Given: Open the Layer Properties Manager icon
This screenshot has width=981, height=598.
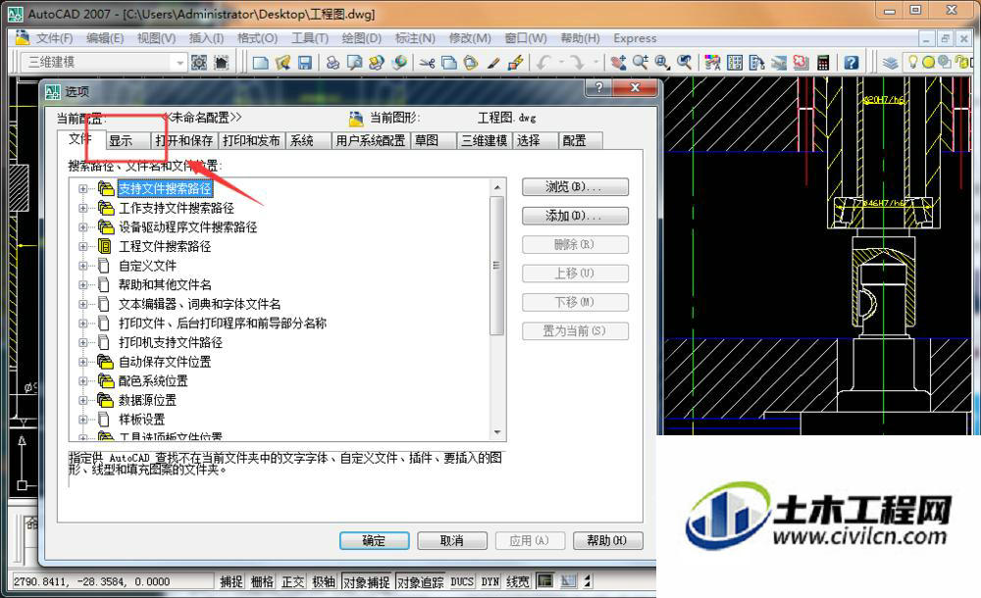Looking at the screenshot, I should click(x=891, y=62).
